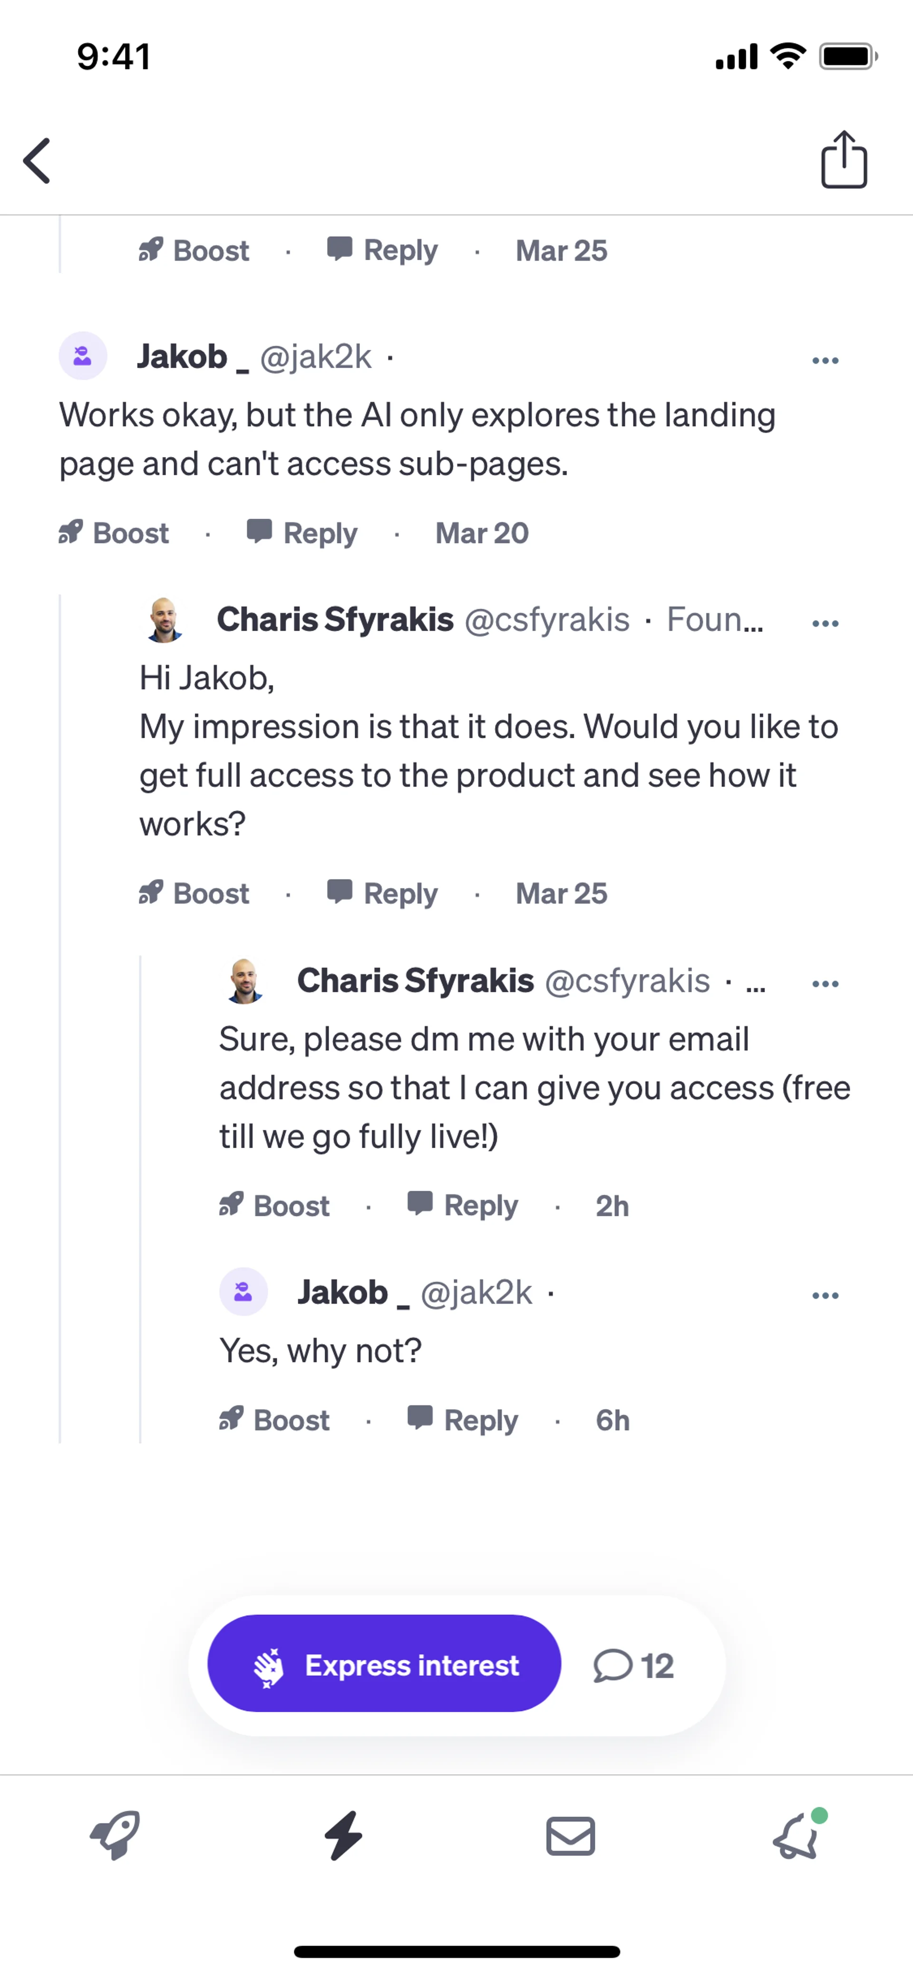Open the envelope messages icon
The height and width of the screenshot is (1977, 913).
tap(570, 1836)
